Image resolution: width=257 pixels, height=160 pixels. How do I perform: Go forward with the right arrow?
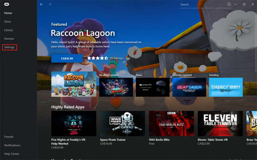pyautogui.click(x=50, y=4)
